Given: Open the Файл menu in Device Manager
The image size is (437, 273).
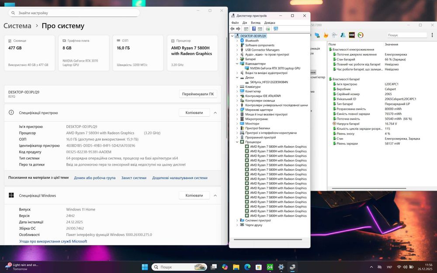Looking at the screenshot, I should [235, 23].
